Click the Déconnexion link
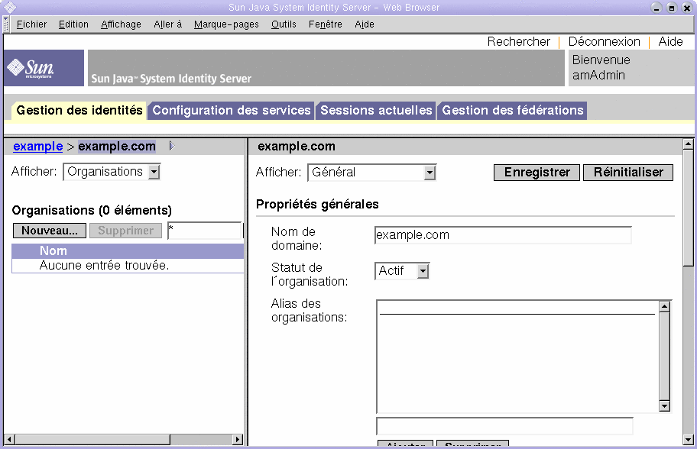 coord(604,42)
